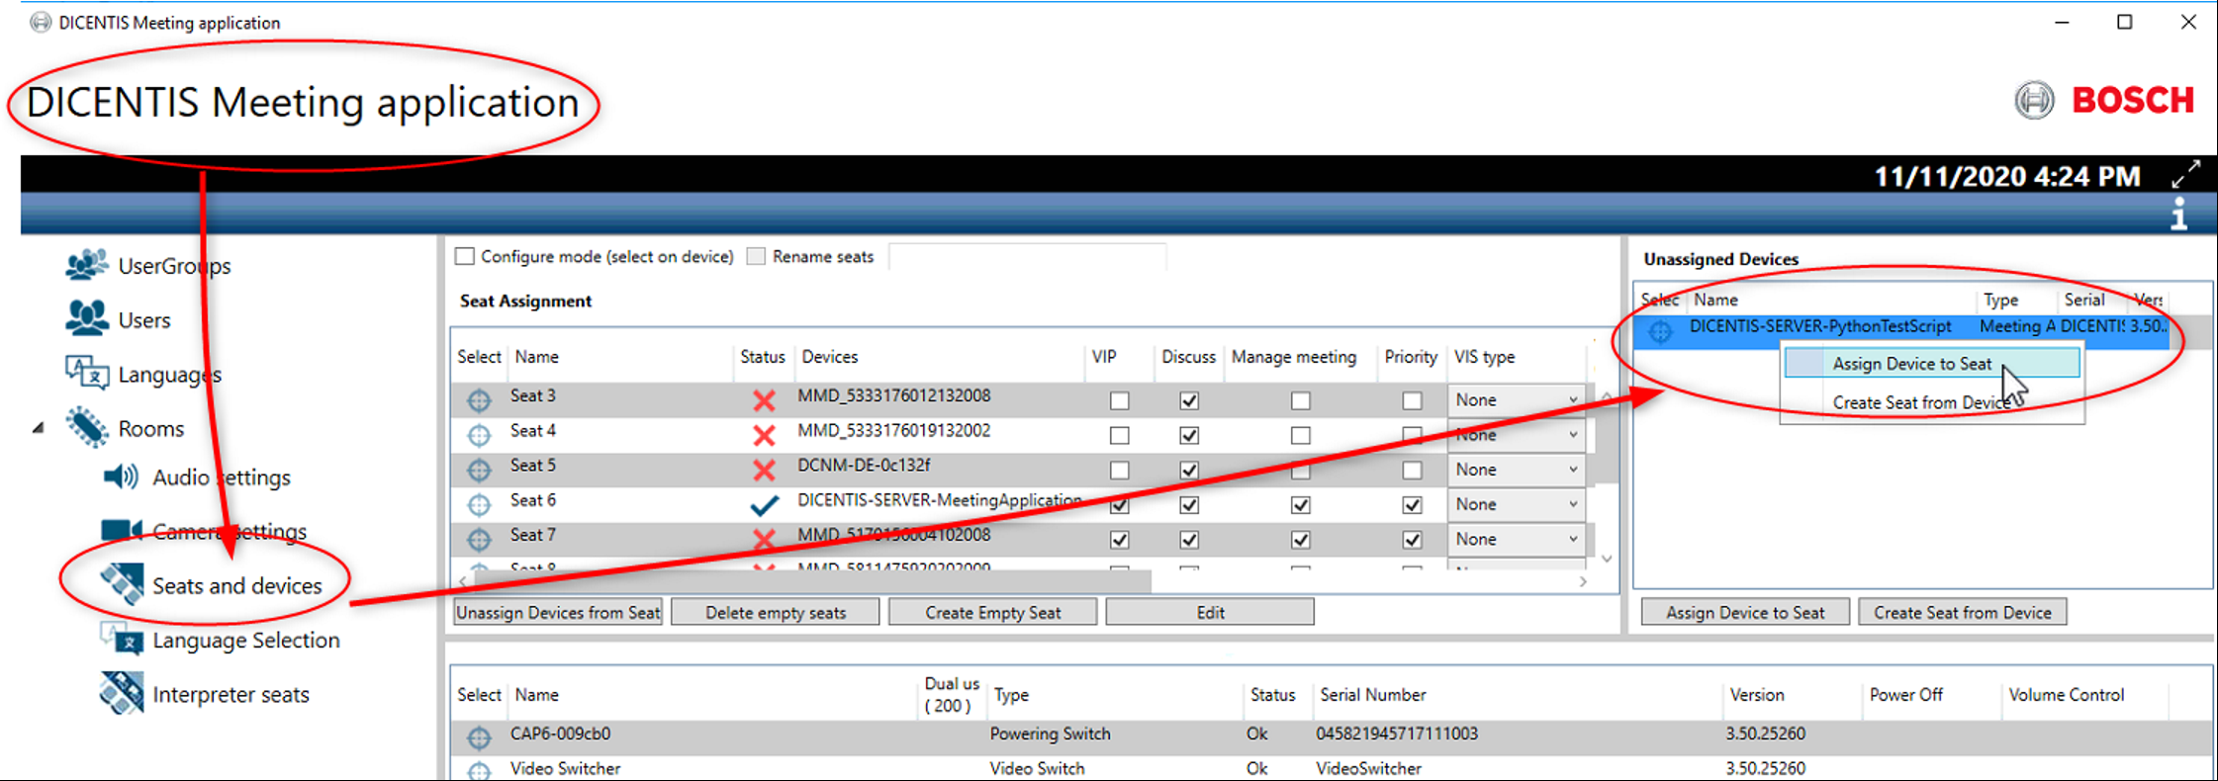This screenshot has width=2218, height=781.
Task: Click the select target icon for Seat 3
Action: click(x=479, y=399)
